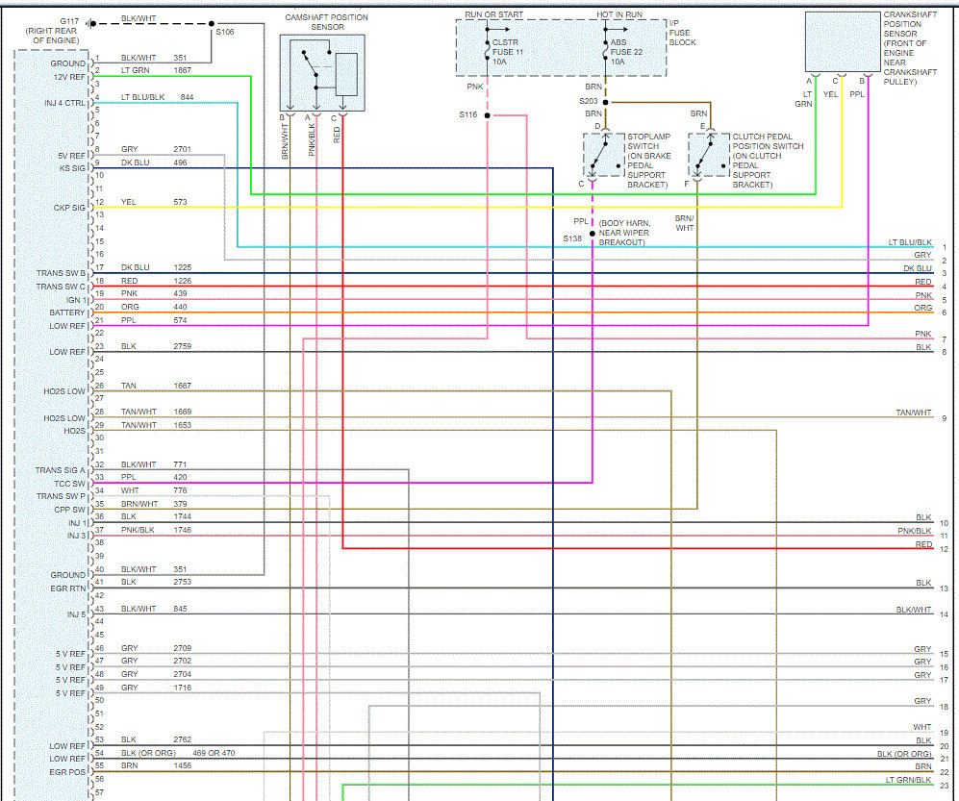Click the 'BLK (OR ORG)' label at right edge
Viewport: 959px width, 801px height.
[x=904, y=754]
